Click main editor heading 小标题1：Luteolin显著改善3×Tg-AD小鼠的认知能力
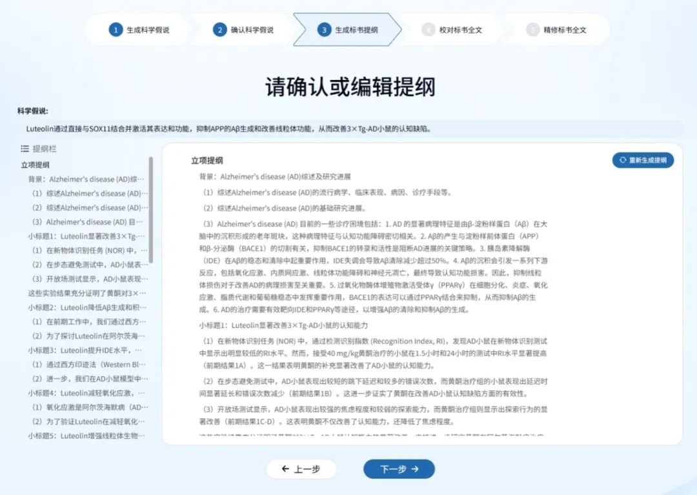 coord(283,325)
